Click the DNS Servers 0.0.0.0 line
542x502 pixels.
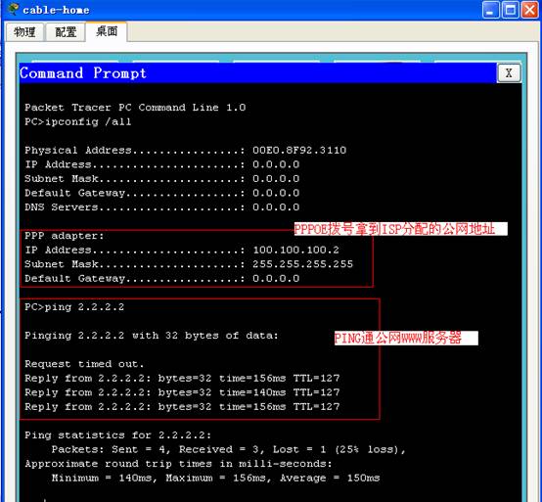pos(161,207)
